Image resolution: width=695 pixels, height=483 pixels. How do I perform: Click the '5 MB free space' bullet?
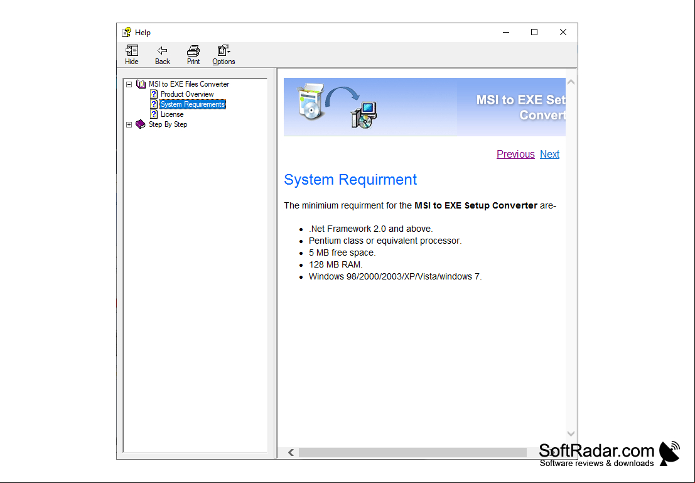click(342, 253)
